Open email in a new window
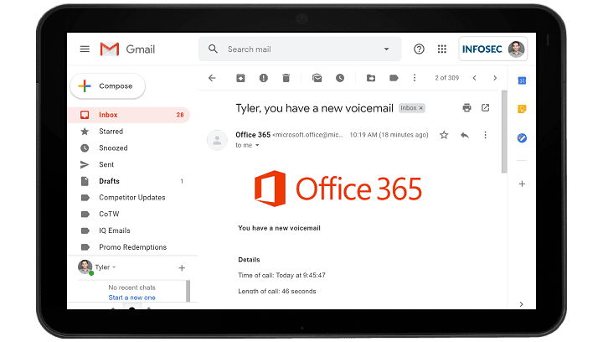This screenshot has height=342, width=603. 485,108
